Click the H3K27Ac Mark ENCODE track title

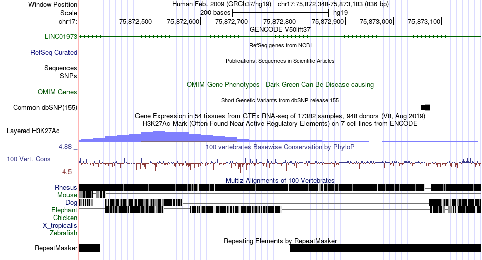pos(280,124)
